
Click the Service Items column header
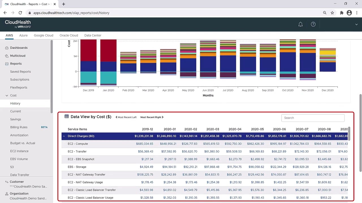77,129
